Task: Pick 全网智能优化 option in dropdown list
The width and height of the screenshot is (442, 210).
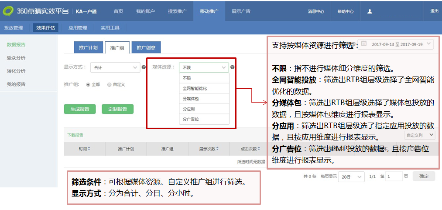Action: pos(195,88)
